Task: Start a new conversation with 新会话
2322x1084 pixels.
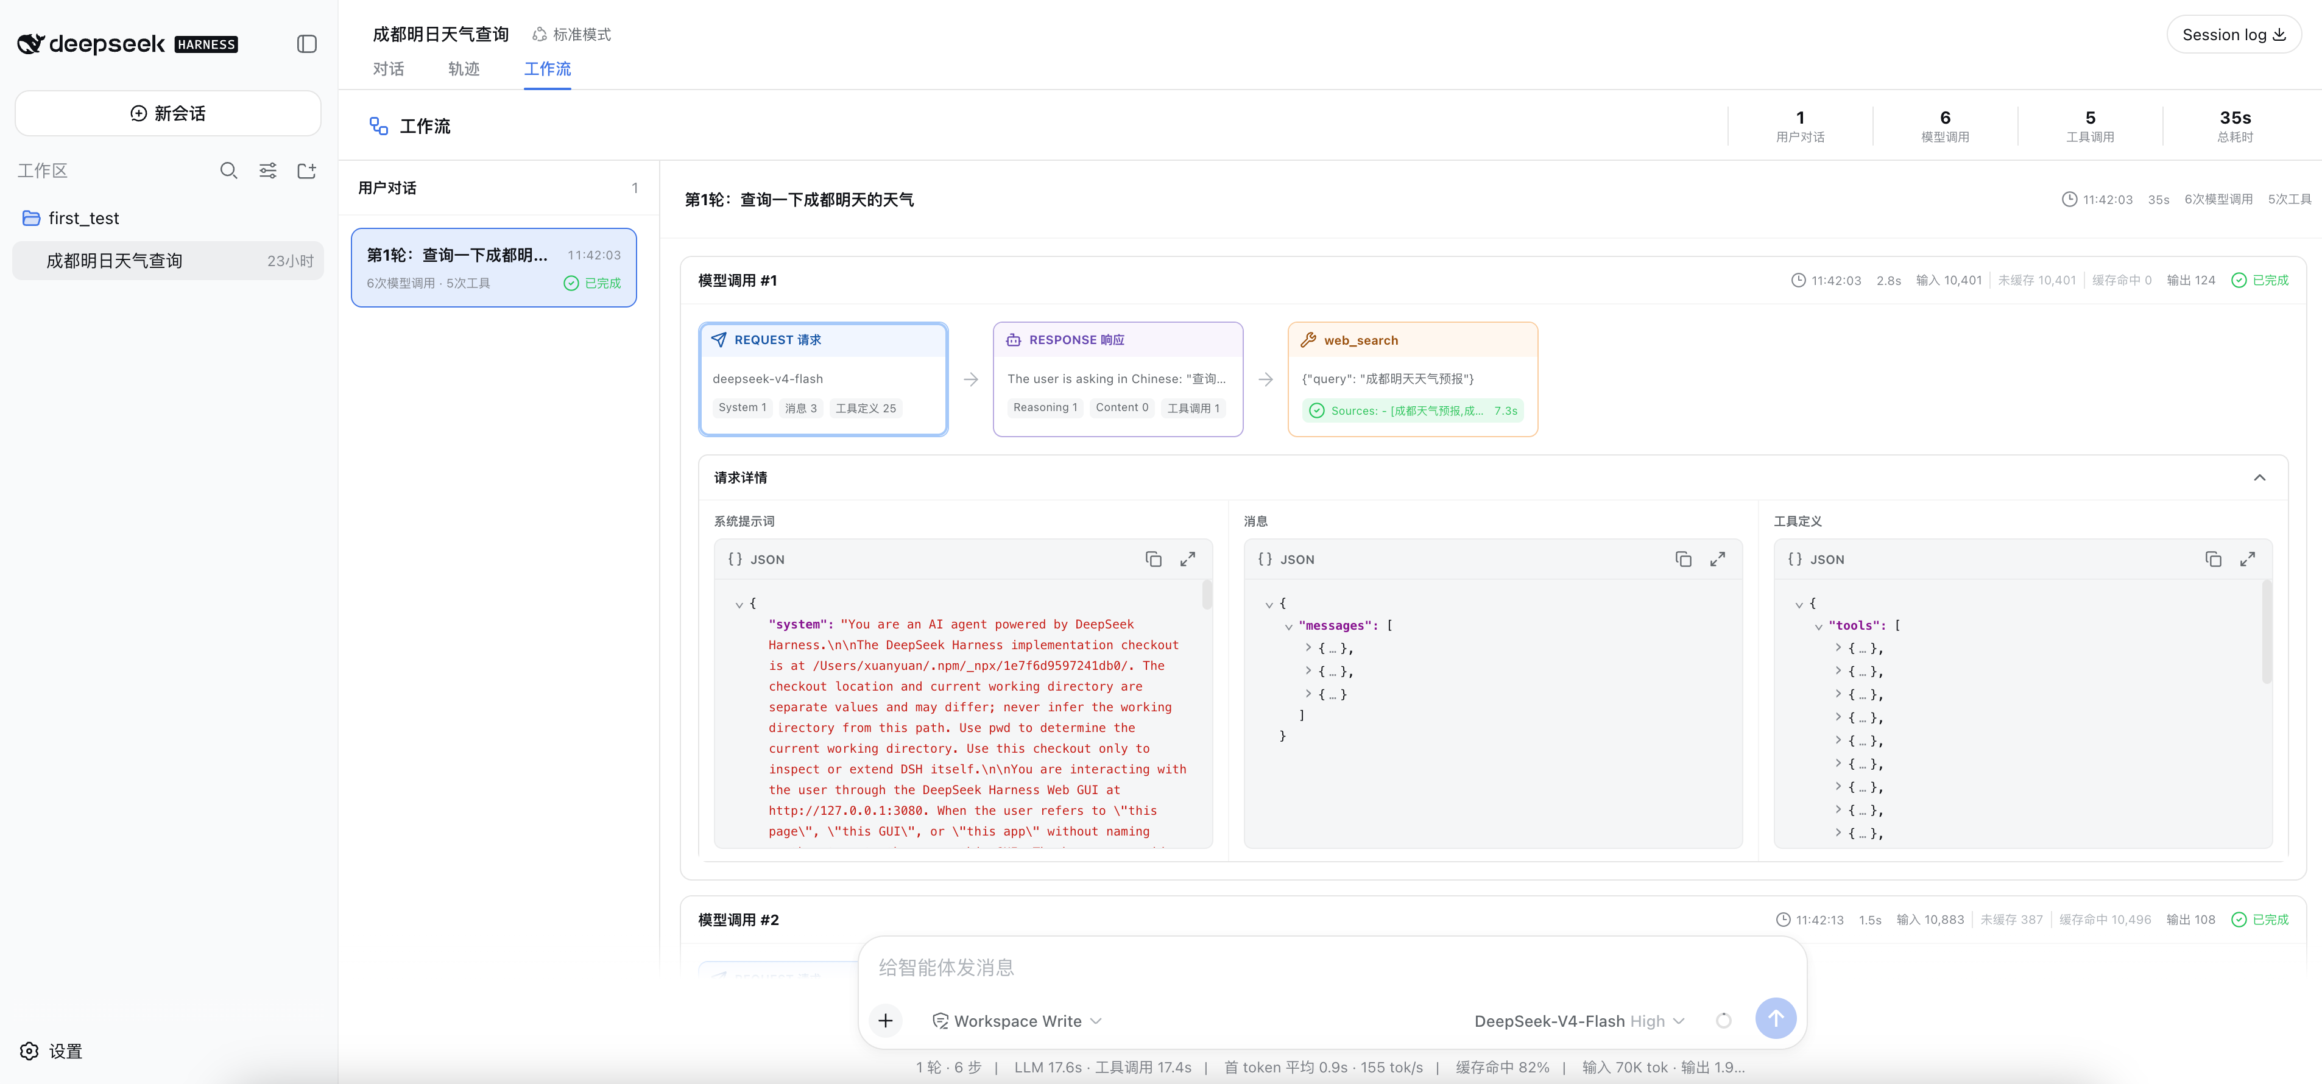Action: pyautogui.click(x=168, y=113)
